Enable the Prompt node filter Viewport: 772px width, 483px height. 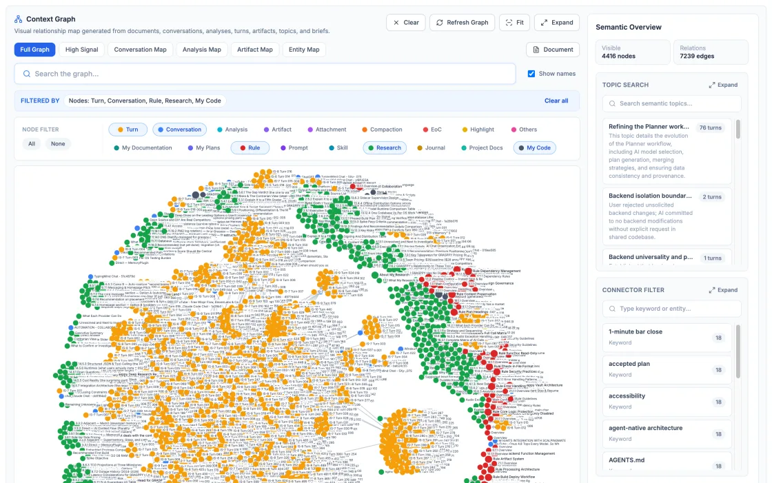294,147
